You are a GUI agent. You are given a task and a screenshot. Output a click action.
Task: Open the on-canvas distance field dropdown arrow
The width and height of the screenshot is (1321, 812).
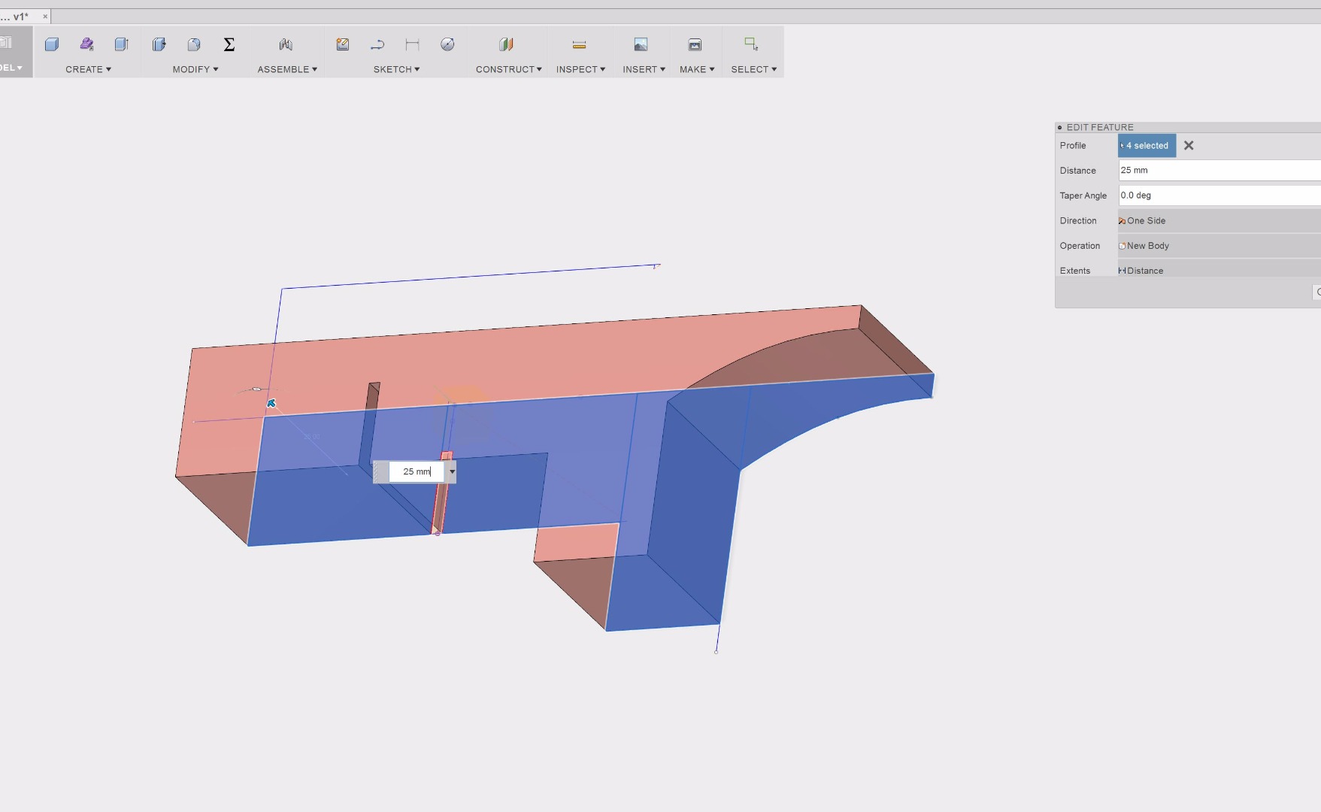[x=452, y=471]
